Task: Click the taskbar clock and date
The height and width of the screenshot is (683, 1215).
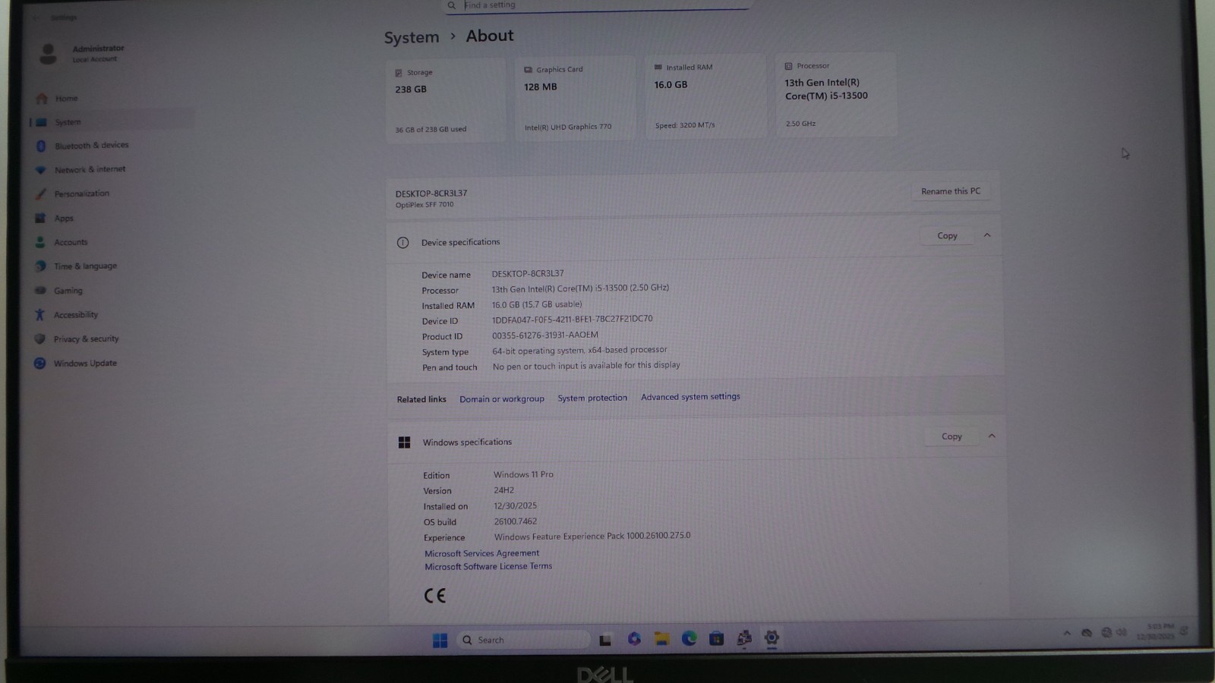Action: pyautogui.click(x=1156, y=631)
